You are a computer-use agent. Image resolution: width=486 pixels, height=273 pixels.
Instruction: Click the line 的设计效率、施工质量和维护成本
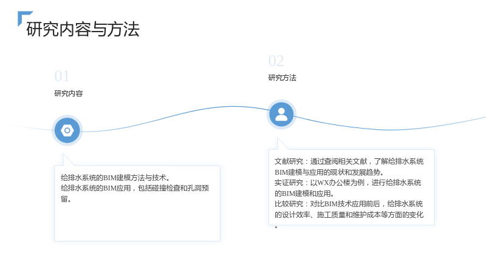(349, 215)
